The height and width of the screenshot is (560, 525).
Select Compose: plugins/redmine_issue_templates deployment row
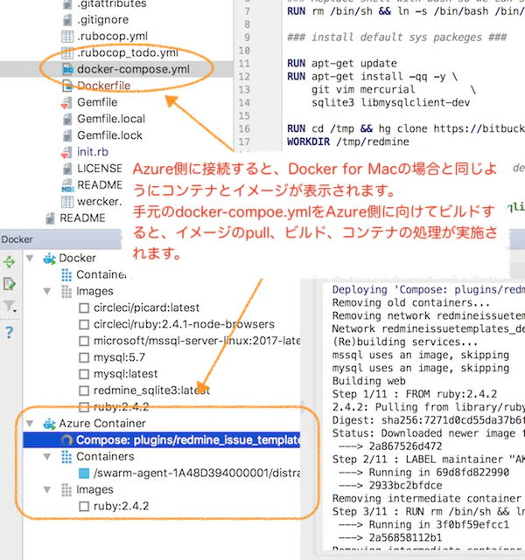coord(162,440)
